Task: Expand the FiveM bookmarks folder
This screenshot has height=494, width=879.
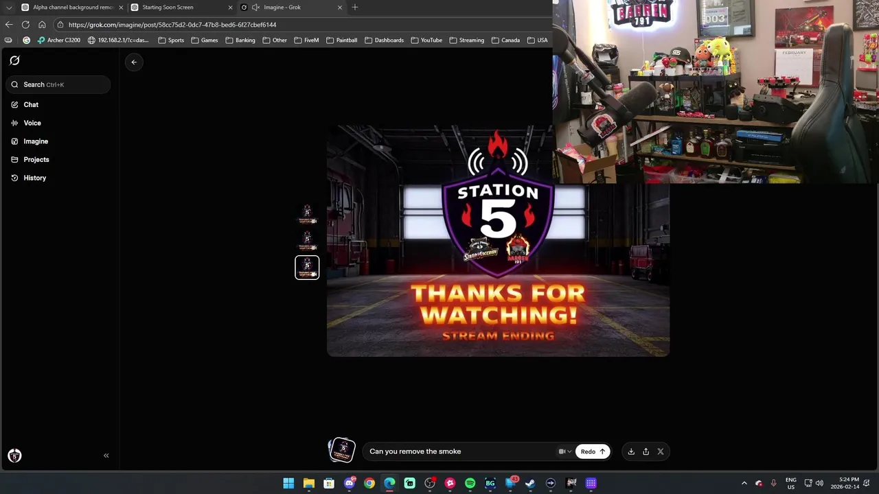Action: click(x=306, y=40)
